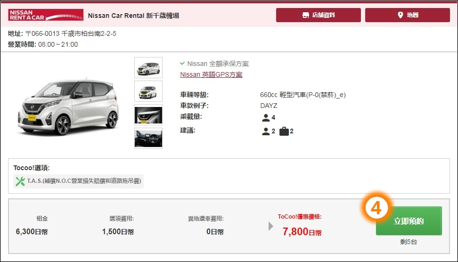The image size is (458, 262).
Task: Click the luggage suitcase icon
Action: tap(284, 131)
